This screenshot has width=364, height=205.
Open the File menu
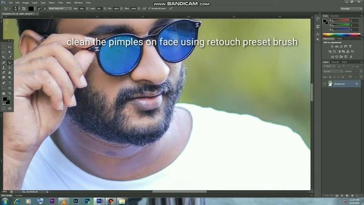10,2
